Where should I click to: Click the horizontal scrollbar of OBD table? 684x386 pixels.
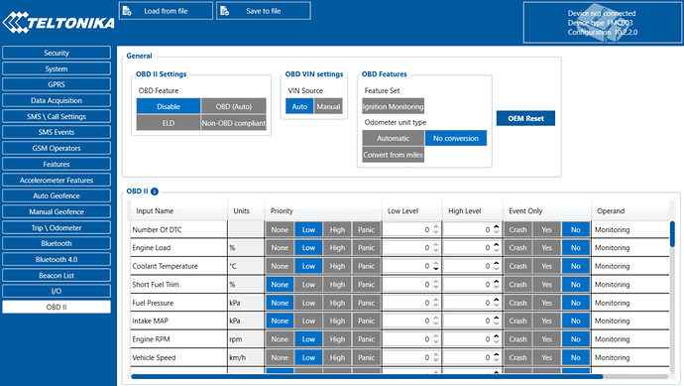tap(367, 376)
